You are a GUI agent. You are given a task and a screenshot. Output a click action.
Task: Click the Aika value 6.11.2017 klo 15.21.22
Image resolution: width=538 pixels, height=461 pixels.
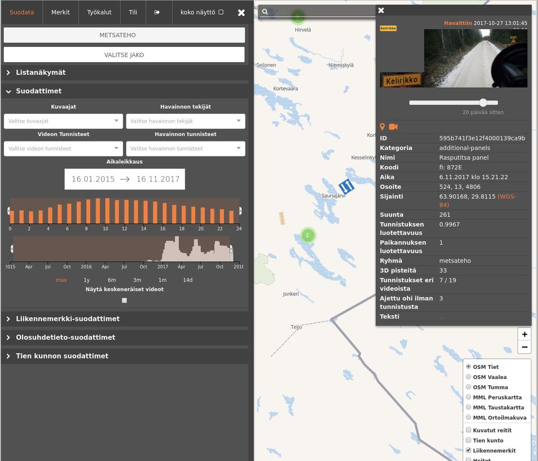(x=473, y=177)
